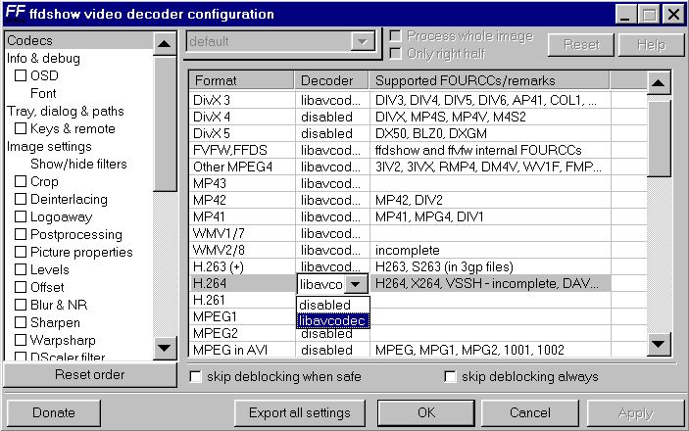The width and height of the screenshot is (689, 431).
Task: Click Export all settings button
Action: point(300,412)
